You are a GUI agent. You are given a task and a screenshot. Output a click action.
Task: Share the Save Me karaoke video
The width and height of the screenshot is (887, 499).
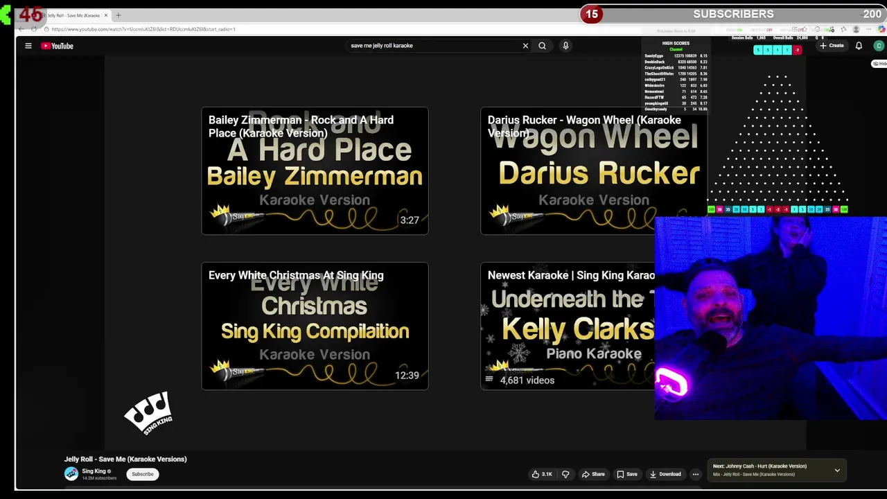tap(593, 474)
